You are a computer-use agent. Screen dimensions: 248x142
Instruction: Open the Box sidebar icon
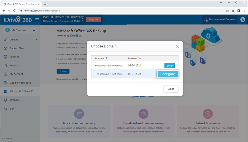[5, 109]
